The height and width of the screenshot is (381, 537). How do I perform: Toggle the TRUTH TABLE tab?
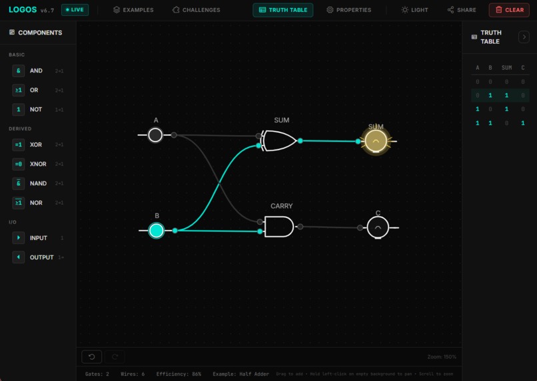pos(283,10)
